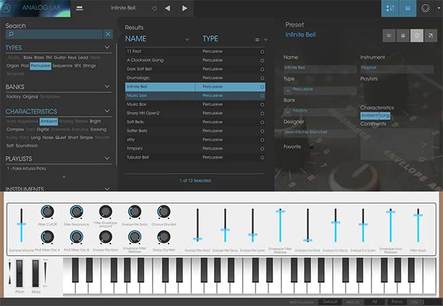This screenshot has width=443, height=306.
Task: Toggle the Bright characteristic filter tag
Action: coord(95,121)
